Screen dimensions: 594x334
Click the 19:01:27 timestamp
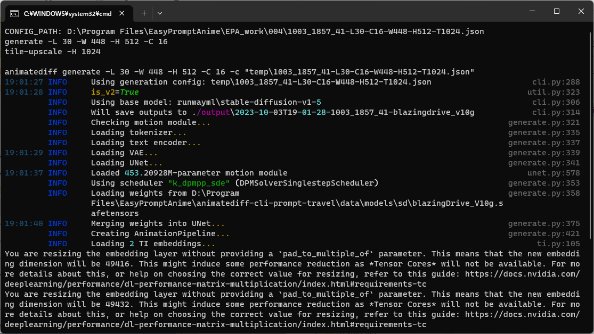click(x=24, y=82)
